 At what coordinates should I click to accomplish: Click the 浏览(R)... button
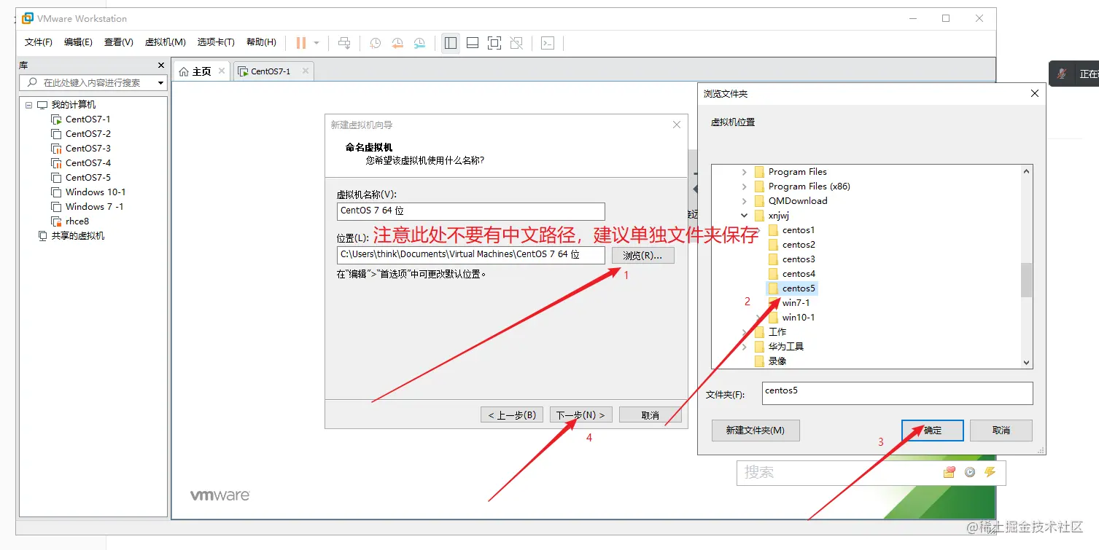[x=642, y=255]
